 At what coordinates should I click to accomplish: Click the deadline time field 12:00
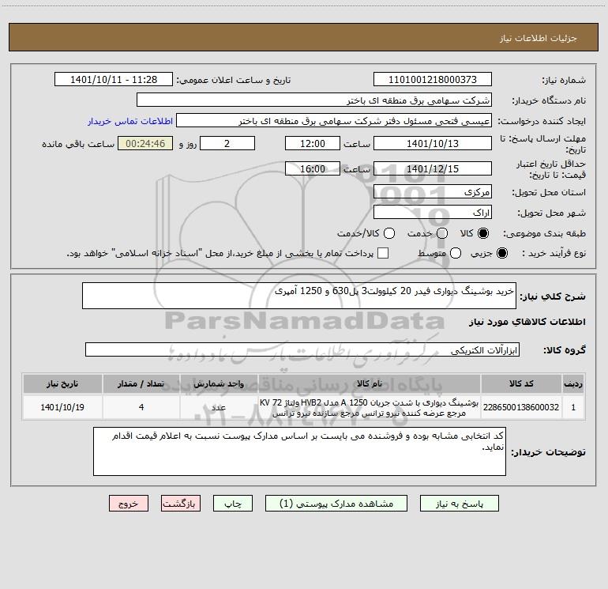click(313, 144)
